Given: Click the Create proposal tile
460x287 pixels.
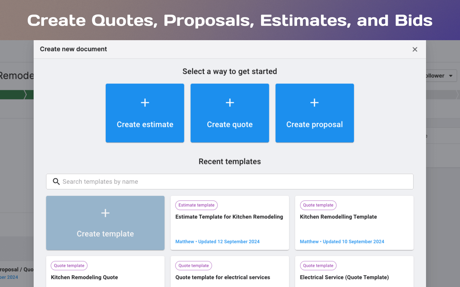Looking at the screenshot, I should point(315,113).
